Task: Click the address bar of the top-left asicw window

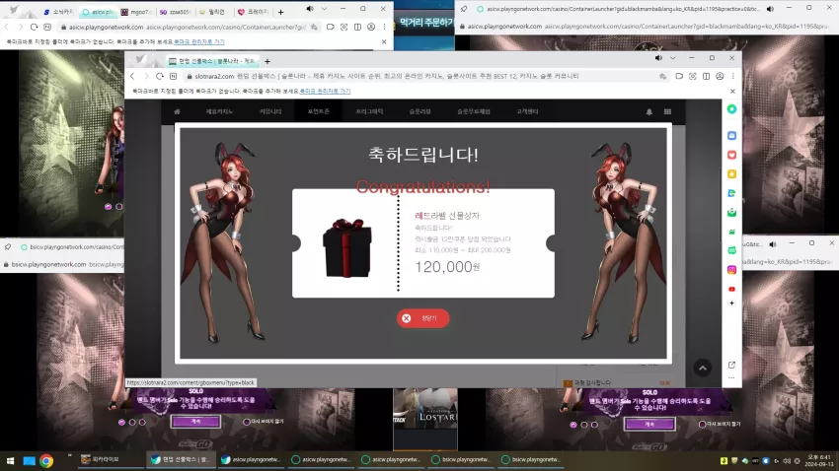Action: tap(189, 27)
